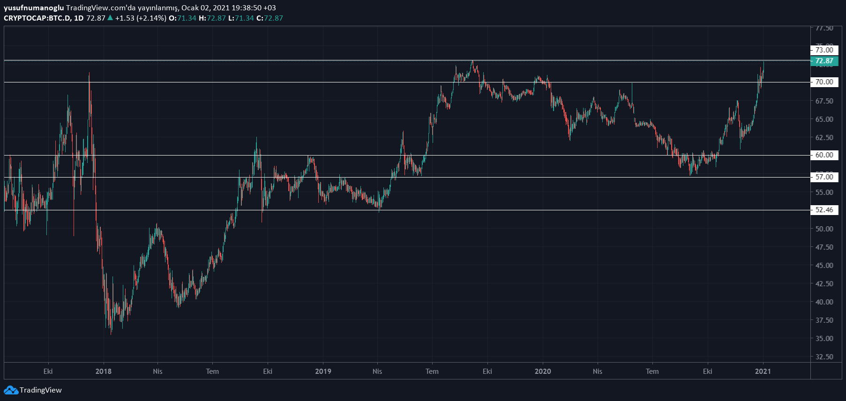Click the TradingView text beside the logo
This screenshot has width=846, height=401.
(x=41, y=390)
